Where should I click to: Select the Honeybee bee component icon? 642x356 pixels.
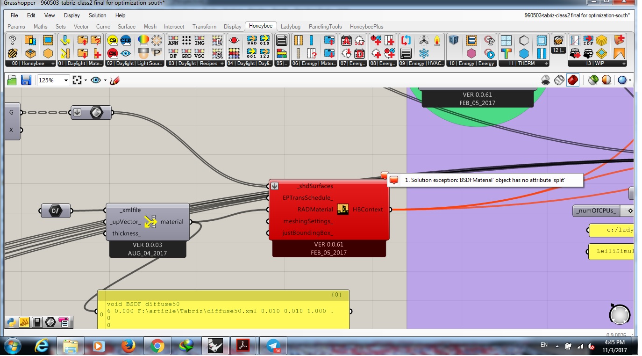pos(13,53)
